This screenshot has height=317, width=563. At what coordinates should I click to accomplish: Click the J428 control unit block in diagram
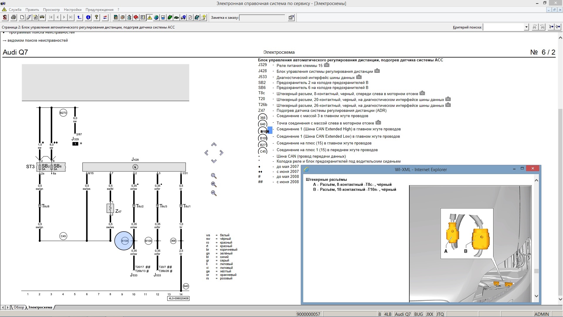coord(134,167)
